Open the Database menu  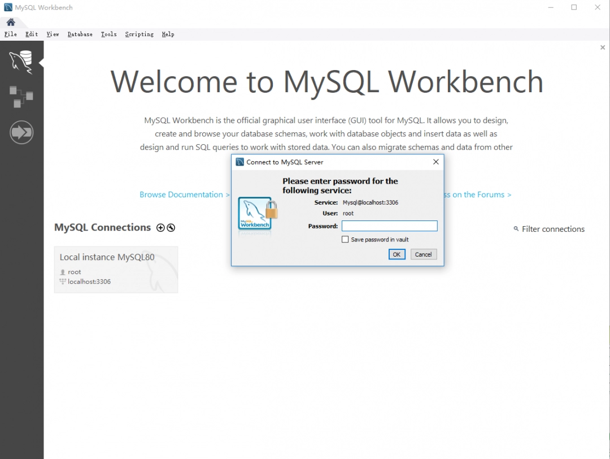(x=80, y=34)
